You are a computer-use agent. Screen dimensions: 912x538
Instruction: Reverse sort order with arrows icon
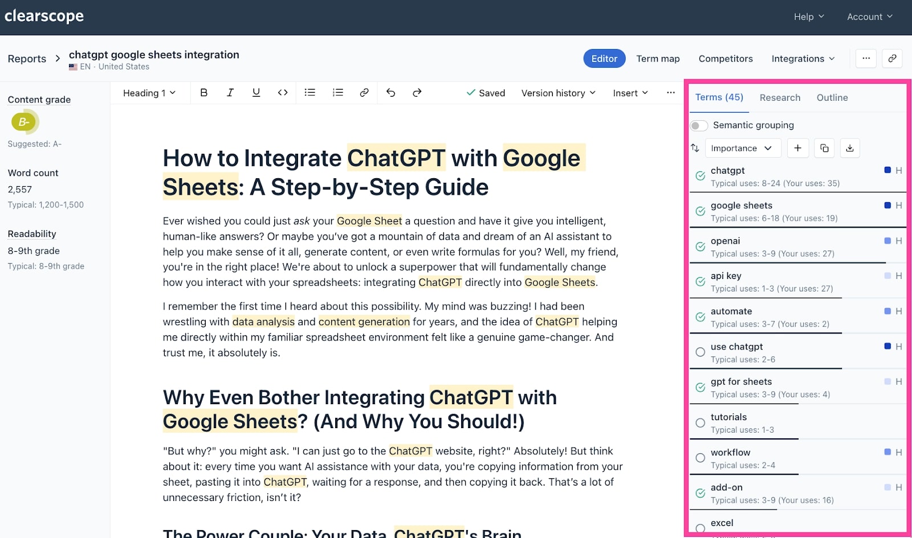[695, 148]
